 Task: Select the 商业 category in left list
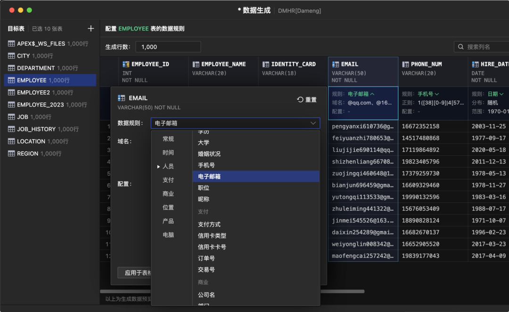[168, 194]
